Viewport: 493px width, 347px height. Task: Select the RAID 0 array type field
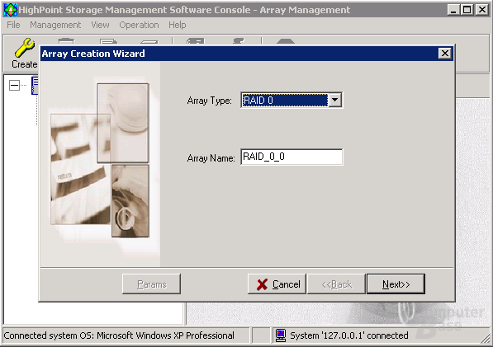coord(285,101)
